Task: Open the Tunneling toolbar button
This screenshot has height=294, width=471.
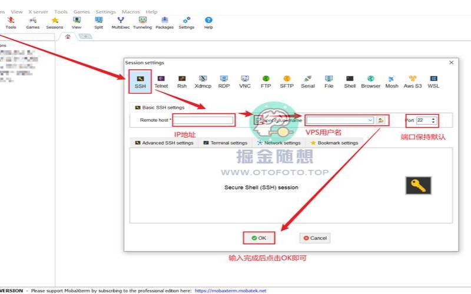Action: tap(142, 23)
